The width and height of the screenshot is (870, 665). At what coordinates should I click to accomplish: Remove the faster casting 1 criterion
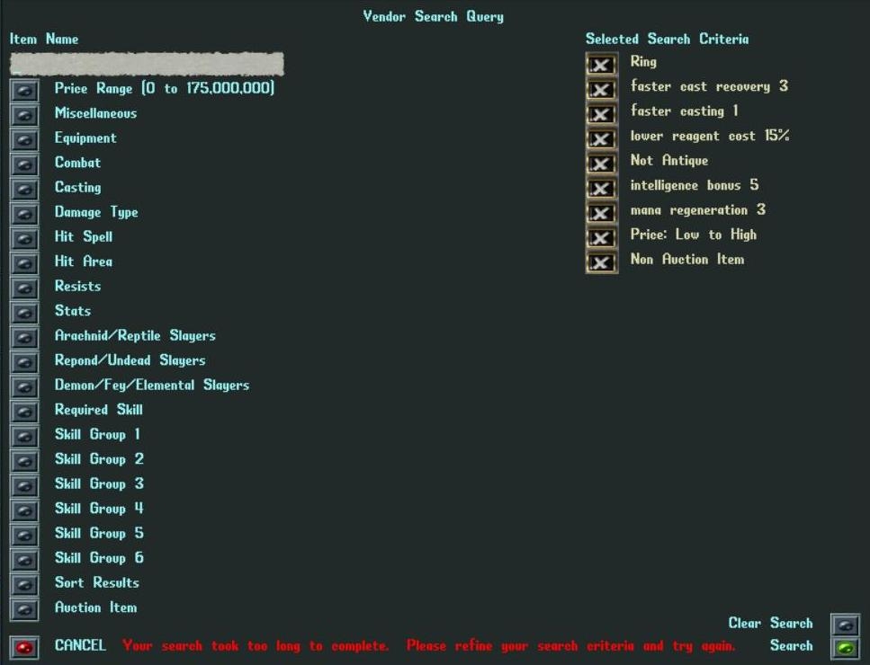coord(602,114)
